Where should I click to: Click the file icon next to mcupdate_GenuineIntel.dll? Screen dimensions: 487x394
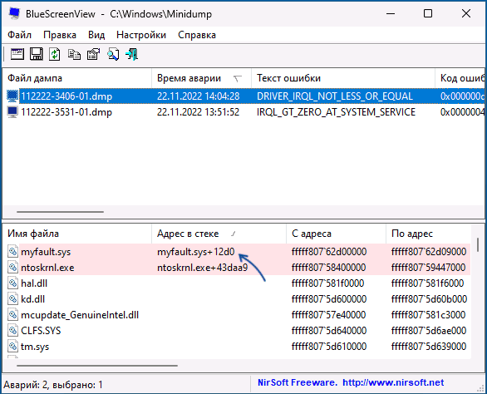(x=12, y=315)
